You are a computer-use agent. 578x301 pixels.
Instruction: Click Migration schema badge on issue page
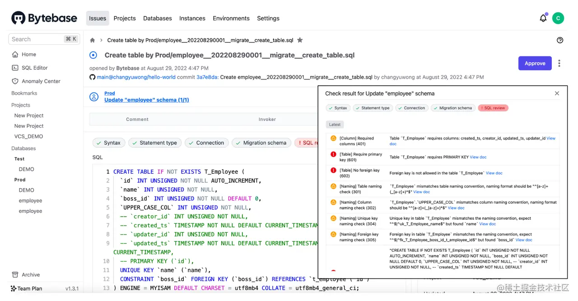[x=261, y=143]
